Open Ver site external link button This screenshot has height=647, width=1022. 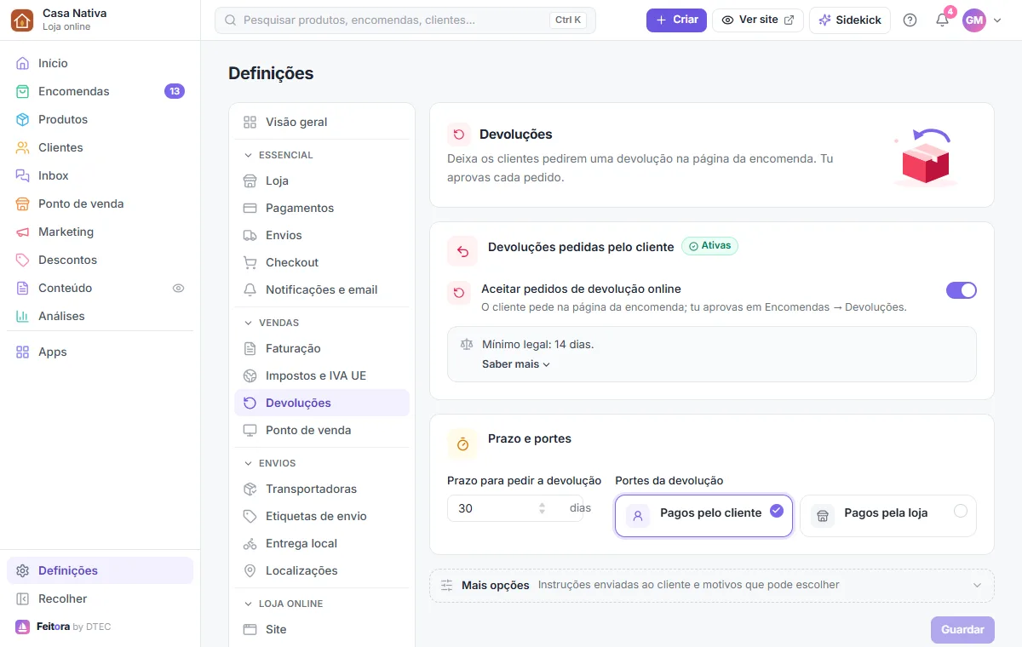pos(758,20)
